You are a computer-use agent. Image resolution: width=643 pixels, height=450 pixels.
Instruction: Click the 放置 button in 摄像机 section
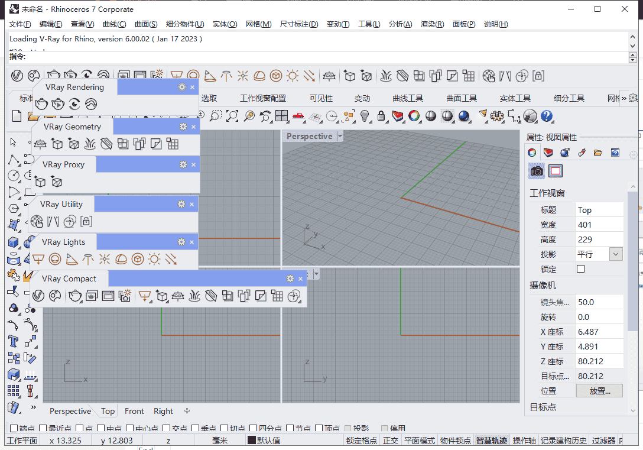599,390
